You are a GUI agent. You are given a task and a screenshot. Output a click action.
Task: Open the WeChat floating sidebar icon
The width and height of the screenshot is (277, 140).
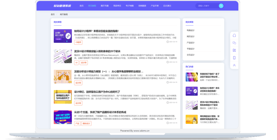[x=234, y=43]
